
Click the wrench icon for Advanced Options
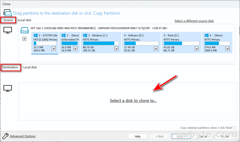point(5,136)
